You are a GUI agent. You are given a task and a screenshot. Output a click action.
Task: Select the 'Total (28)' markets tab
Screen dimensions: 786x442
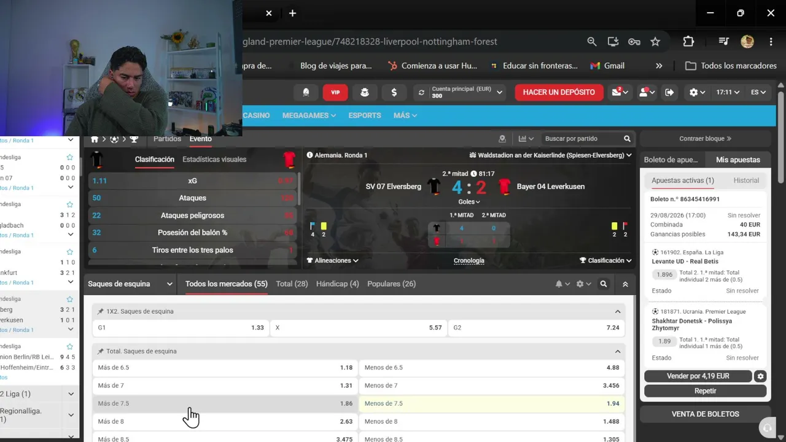click(x=292, y=284)
